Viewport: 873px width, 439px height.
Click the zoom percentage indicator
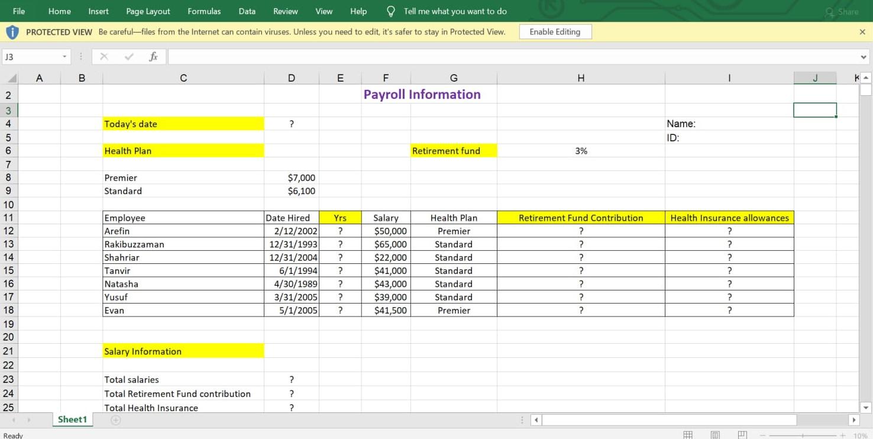(859, 434)
